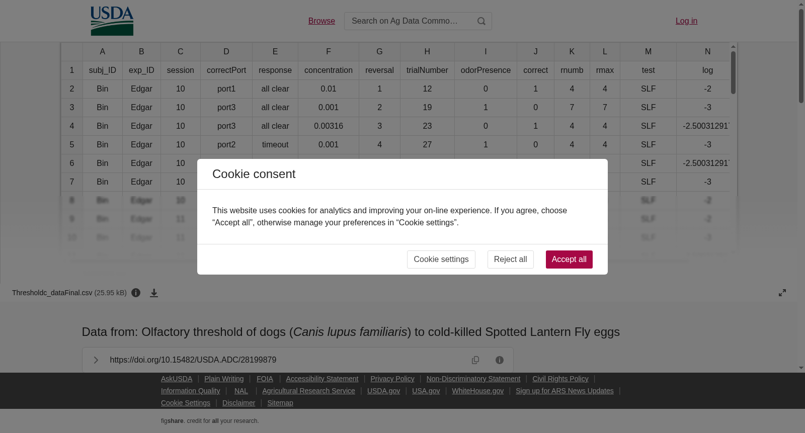The height and width of the screenshot is (433, 805).
Task: Open Cookie settings in consent dialog
Action: pos(441,259)
